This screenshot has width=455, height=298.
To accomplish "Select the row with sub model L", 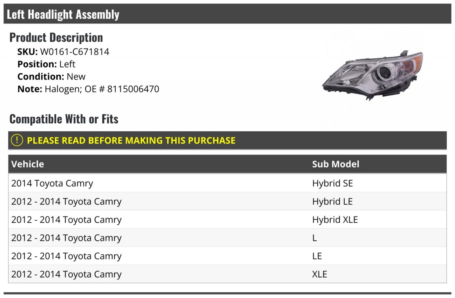I will tap(227, 238).
